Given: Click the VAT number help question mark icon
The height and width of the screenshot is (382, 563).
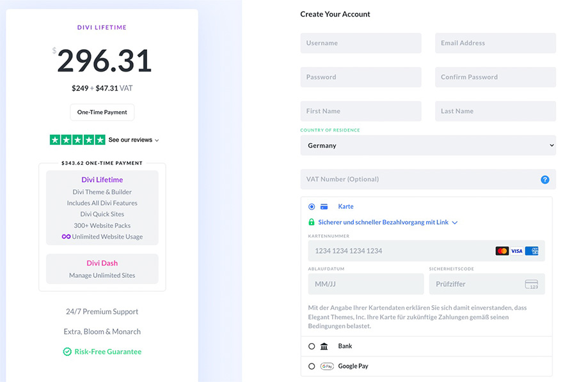Looking at the screenshot, I should (544, 180).
